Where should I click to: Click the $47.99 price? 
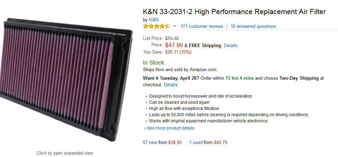tap(174, 45)
